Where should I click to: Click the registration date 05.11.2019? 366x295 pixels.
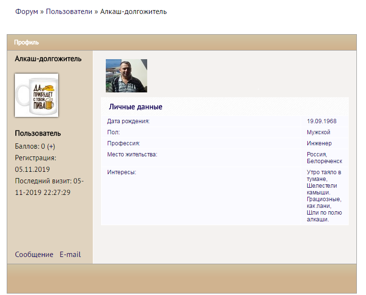(32, 169)
